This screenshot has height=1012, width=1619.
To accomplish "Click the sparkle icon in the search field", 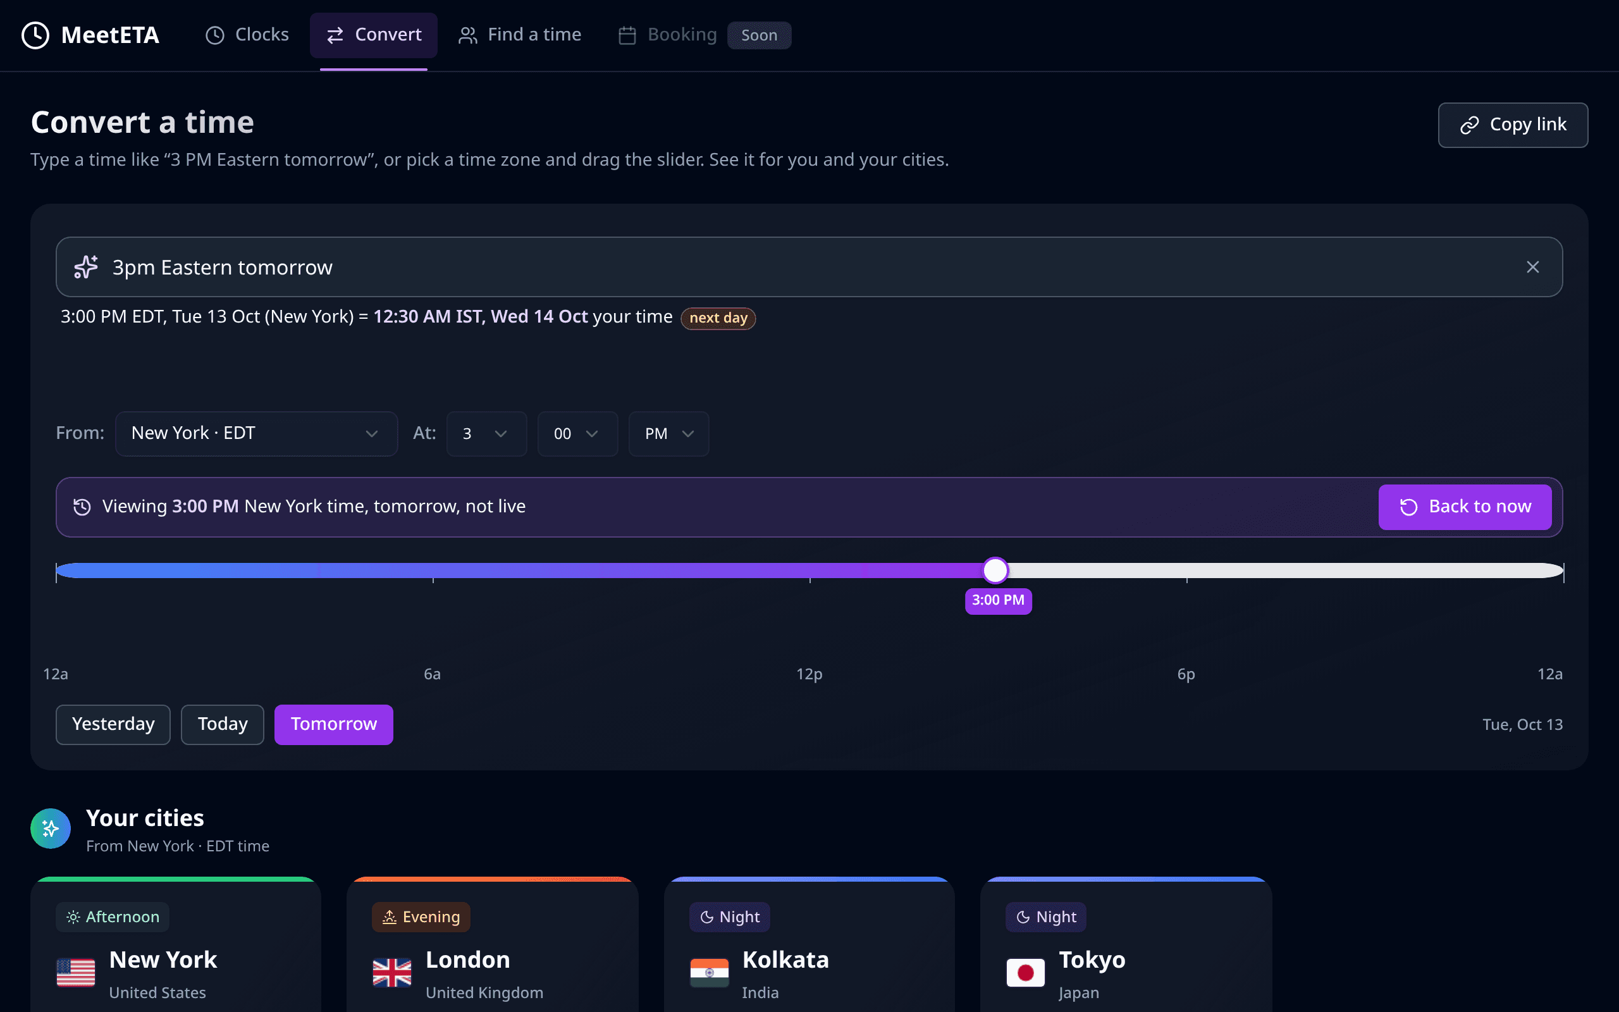I will click(85, 267).
